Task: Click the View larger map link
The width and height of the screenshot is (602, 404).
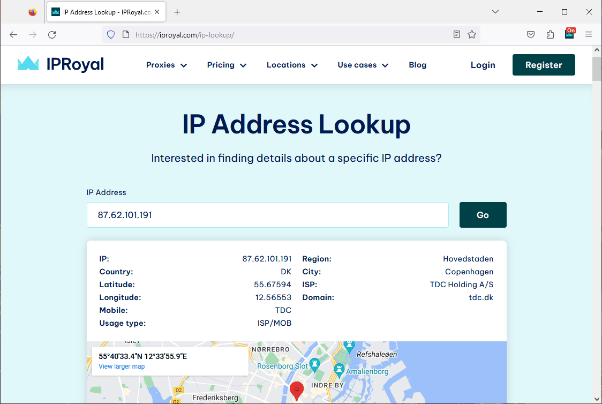Action: 122,366
